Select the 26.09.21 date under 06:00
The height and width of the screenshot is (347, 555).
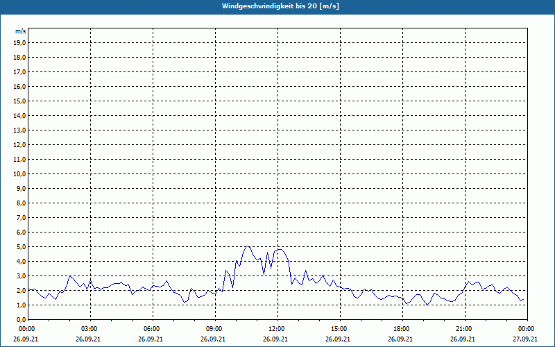click(151, 339)
